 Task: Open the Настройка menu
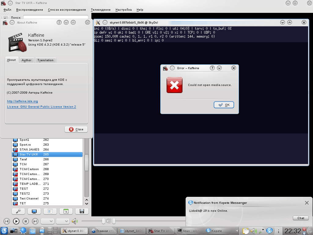123,10
